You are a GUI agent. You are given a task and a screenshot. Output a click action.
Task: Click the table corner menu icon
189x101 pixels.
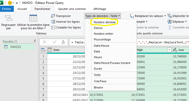click(x=43, y=50)
